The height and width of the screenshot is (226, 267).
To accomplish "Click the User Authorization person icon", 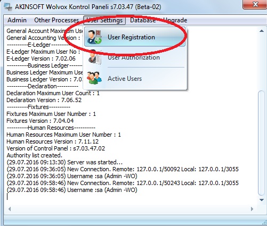I will pos(95,57).
